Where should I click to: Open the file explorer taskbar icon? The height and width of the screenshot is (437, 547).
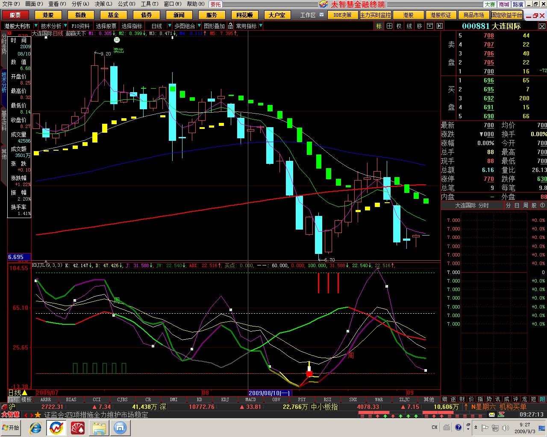coord(99,428)
